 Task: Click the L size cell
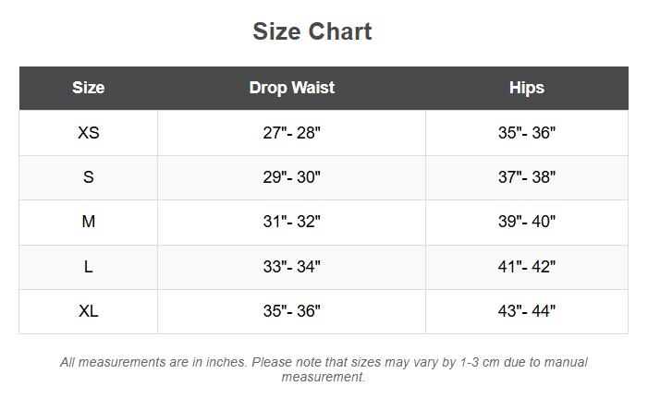click(x=89, y=267)
